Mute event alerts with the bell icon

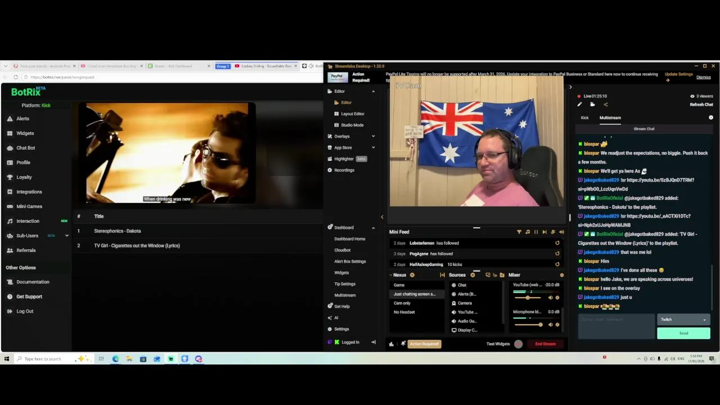(553, 232)
